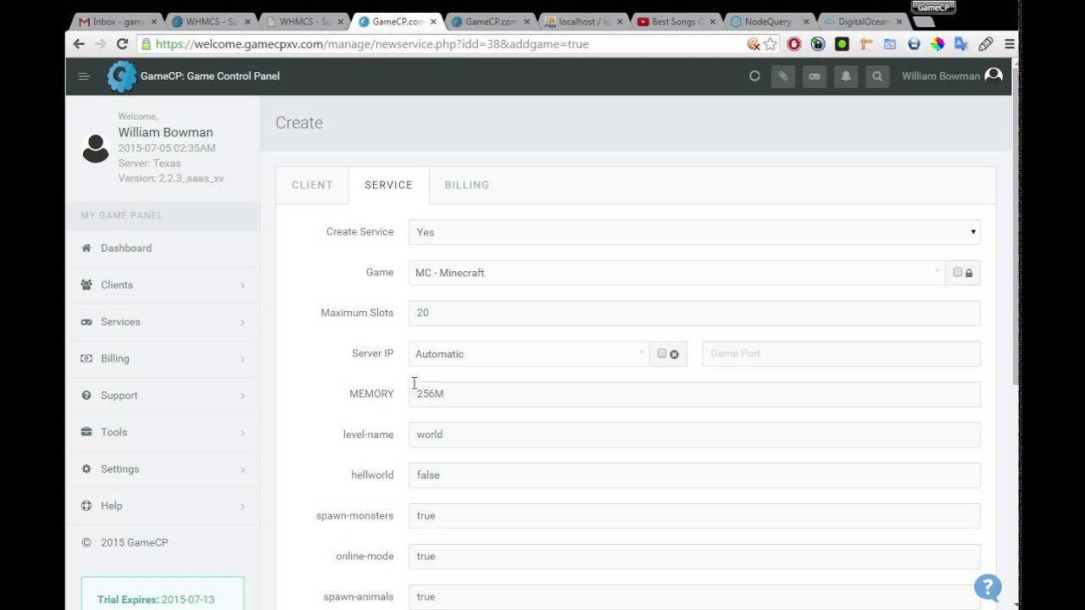This screenshot has width=1085, height=610.
Task: Switch to the BILLING tab
Action: [467, 185]
